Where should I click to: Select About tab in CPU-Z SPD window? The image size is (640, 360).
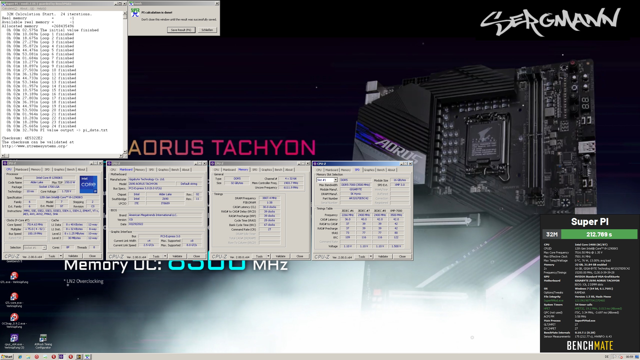391,170
